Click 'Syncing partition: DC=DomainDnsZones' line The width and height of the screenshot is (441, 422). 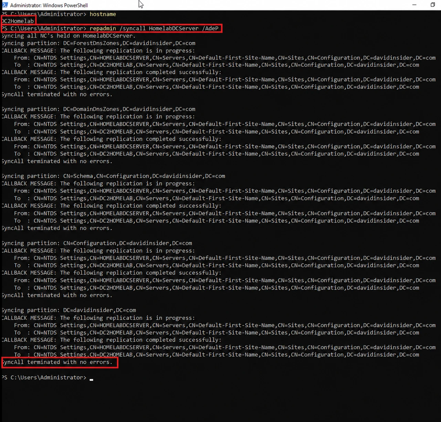tap(98, 109)
